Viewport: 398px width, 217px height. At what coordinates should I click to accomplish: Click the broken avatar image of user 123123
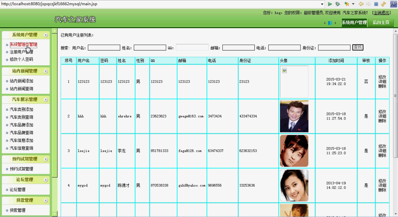click(x=294, y=82)
